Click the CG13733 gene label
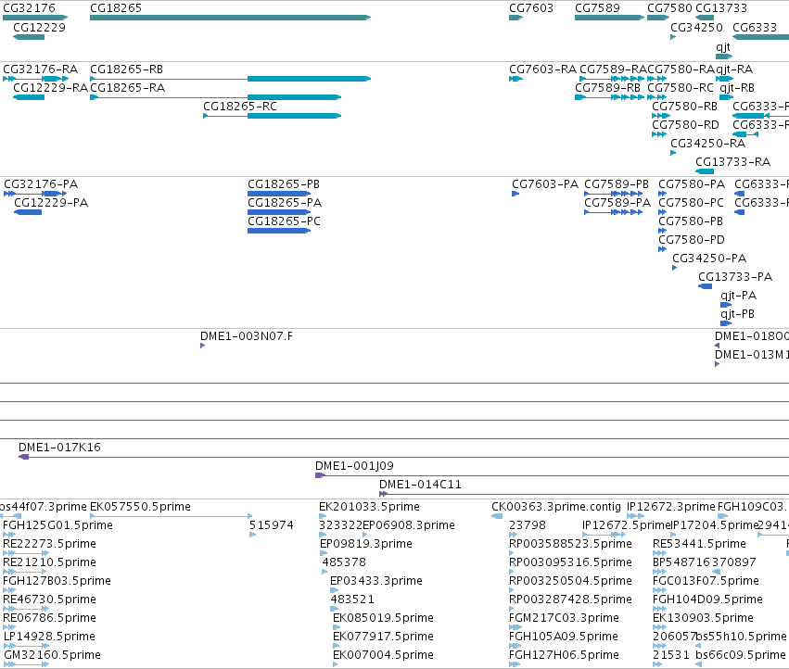Viewport: 789px width, 669px height. 721,8
